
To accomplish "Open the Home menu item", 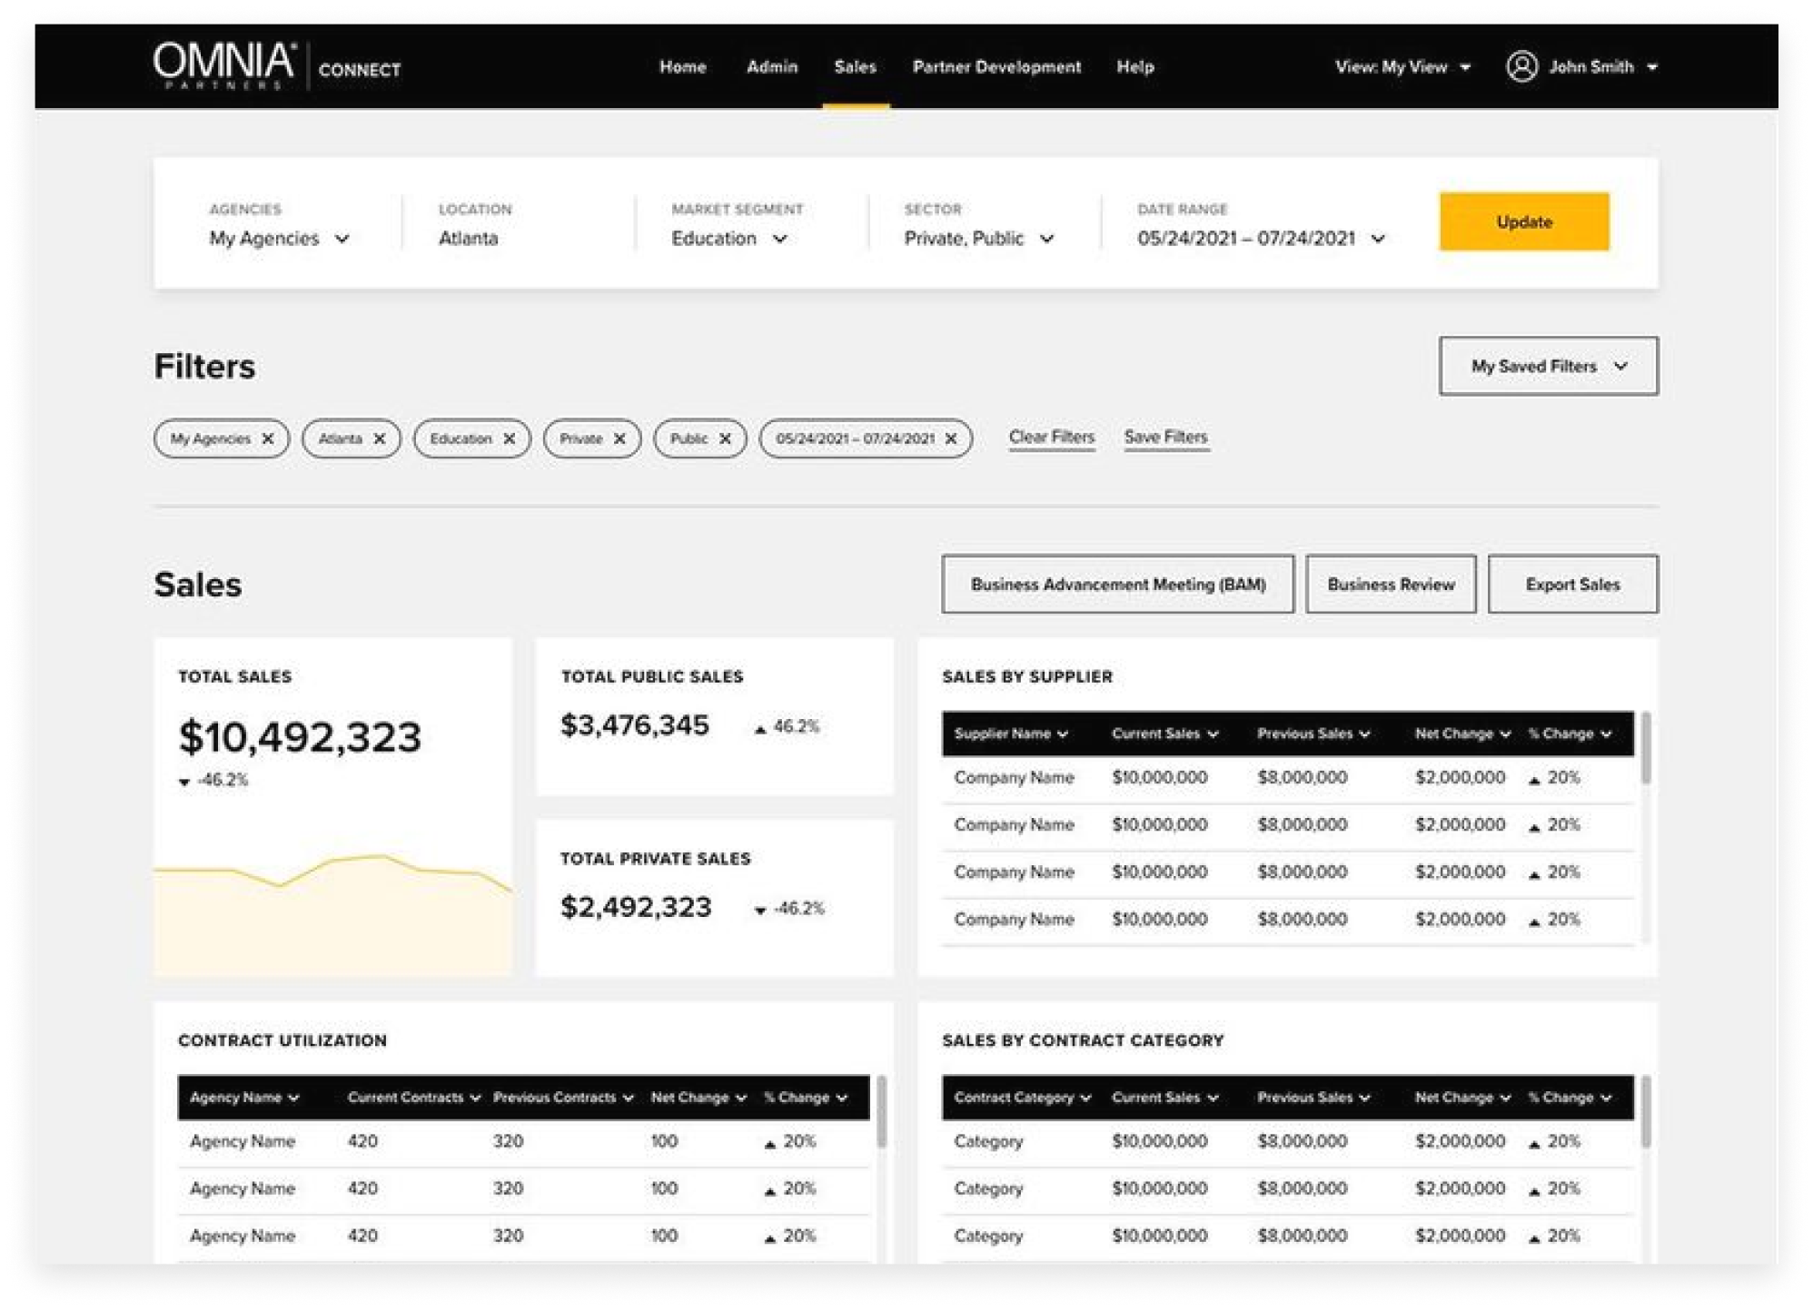I will click(x=682, y=66).
